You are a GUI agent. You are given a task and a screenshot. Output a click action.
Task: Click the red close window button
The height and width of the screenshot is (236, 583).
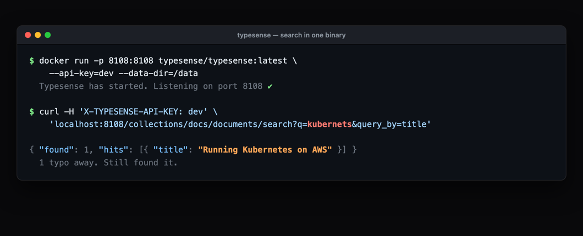(28, 35)
